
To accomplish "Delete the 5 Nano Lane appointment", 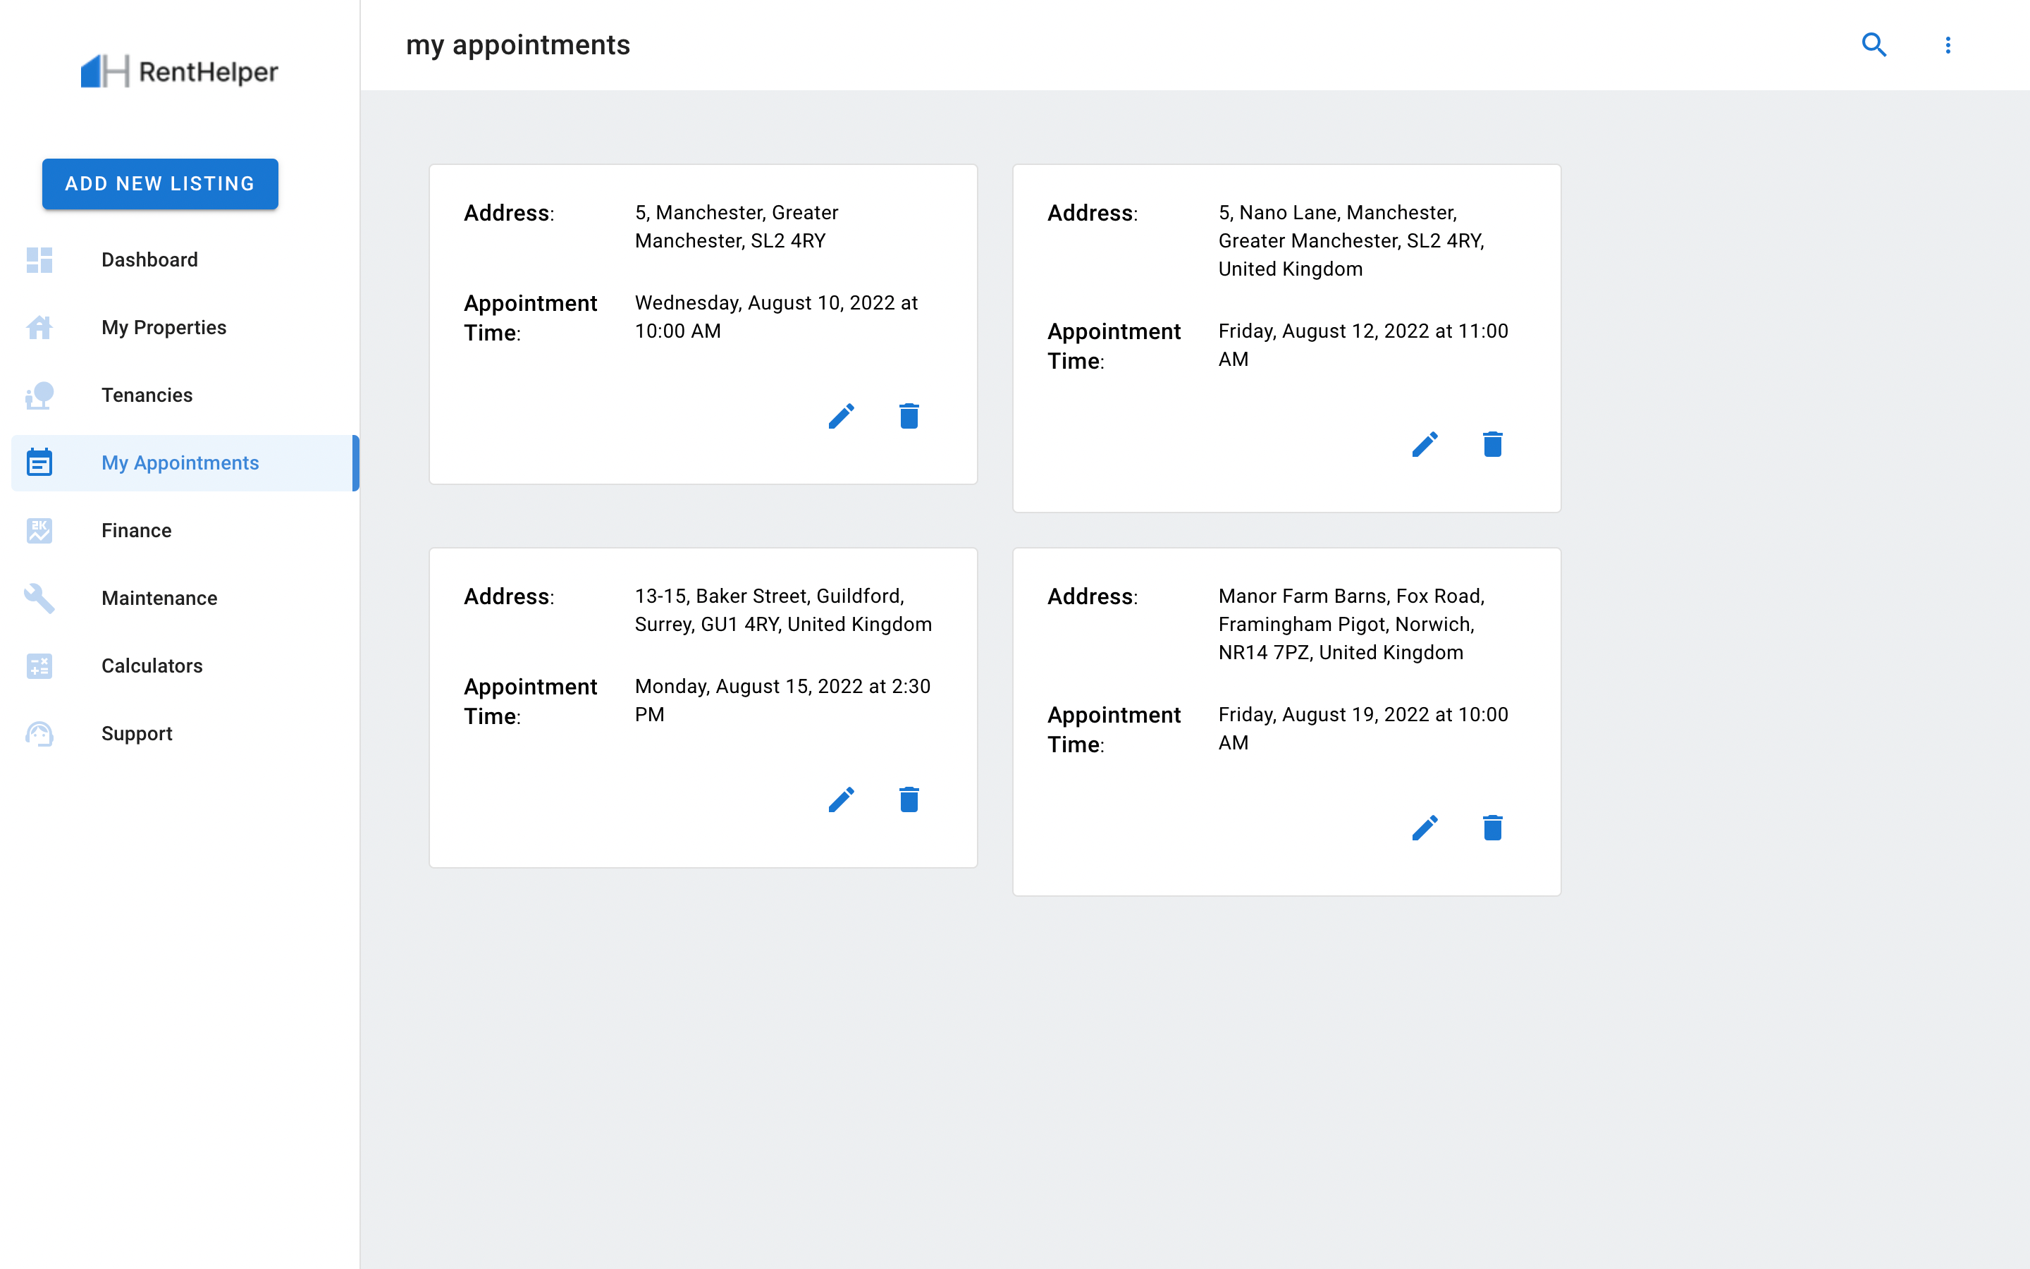I will pyautogui.click(x=1492, y=444).
